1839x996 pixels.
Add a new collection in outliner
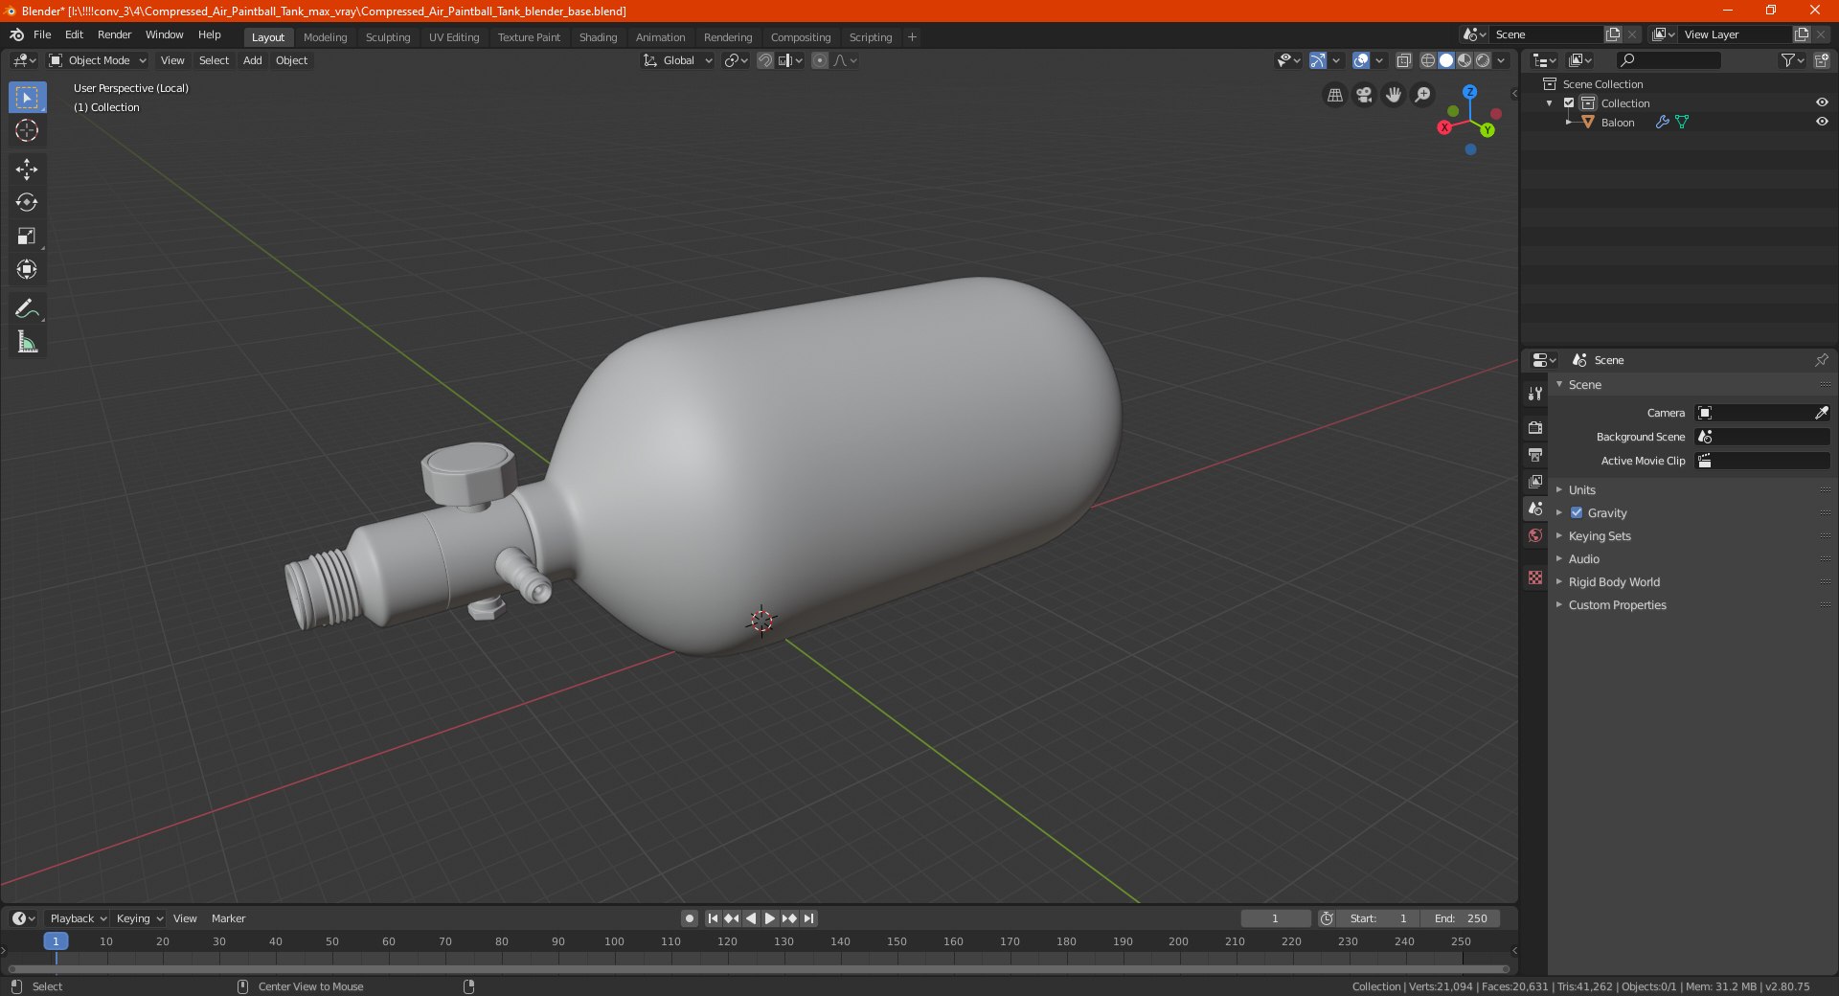[1821, 60]
